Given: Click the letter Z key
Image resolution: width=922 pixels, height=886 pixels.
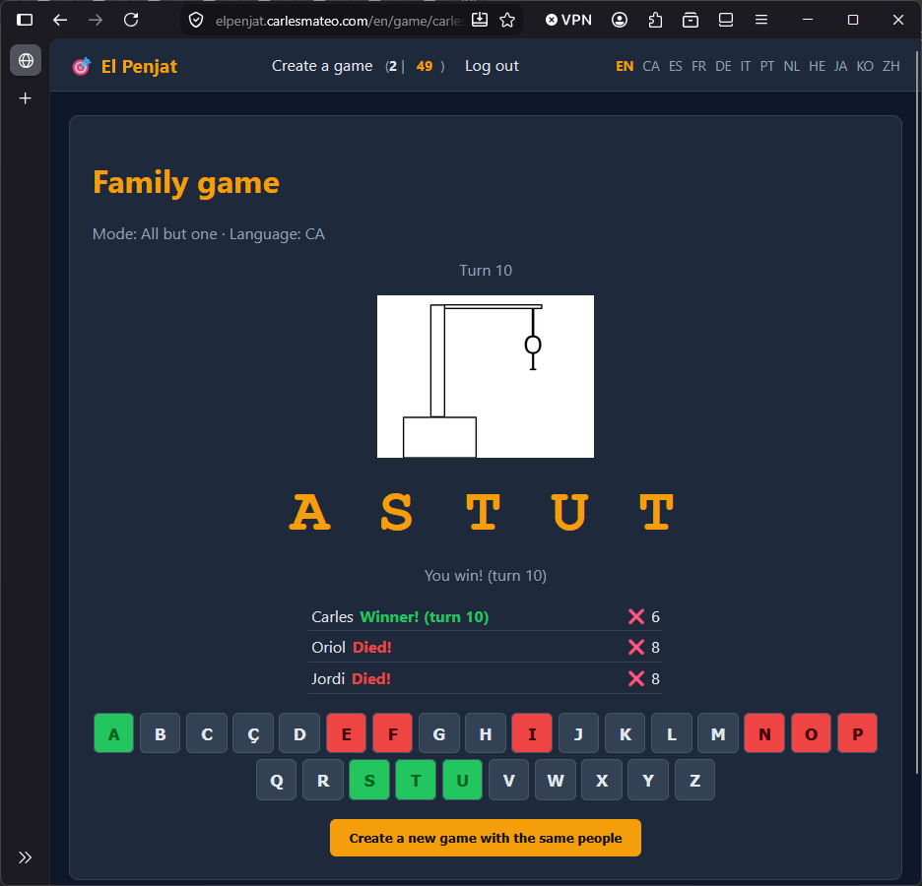Looking at the screenshot, I should pos(695,780).
